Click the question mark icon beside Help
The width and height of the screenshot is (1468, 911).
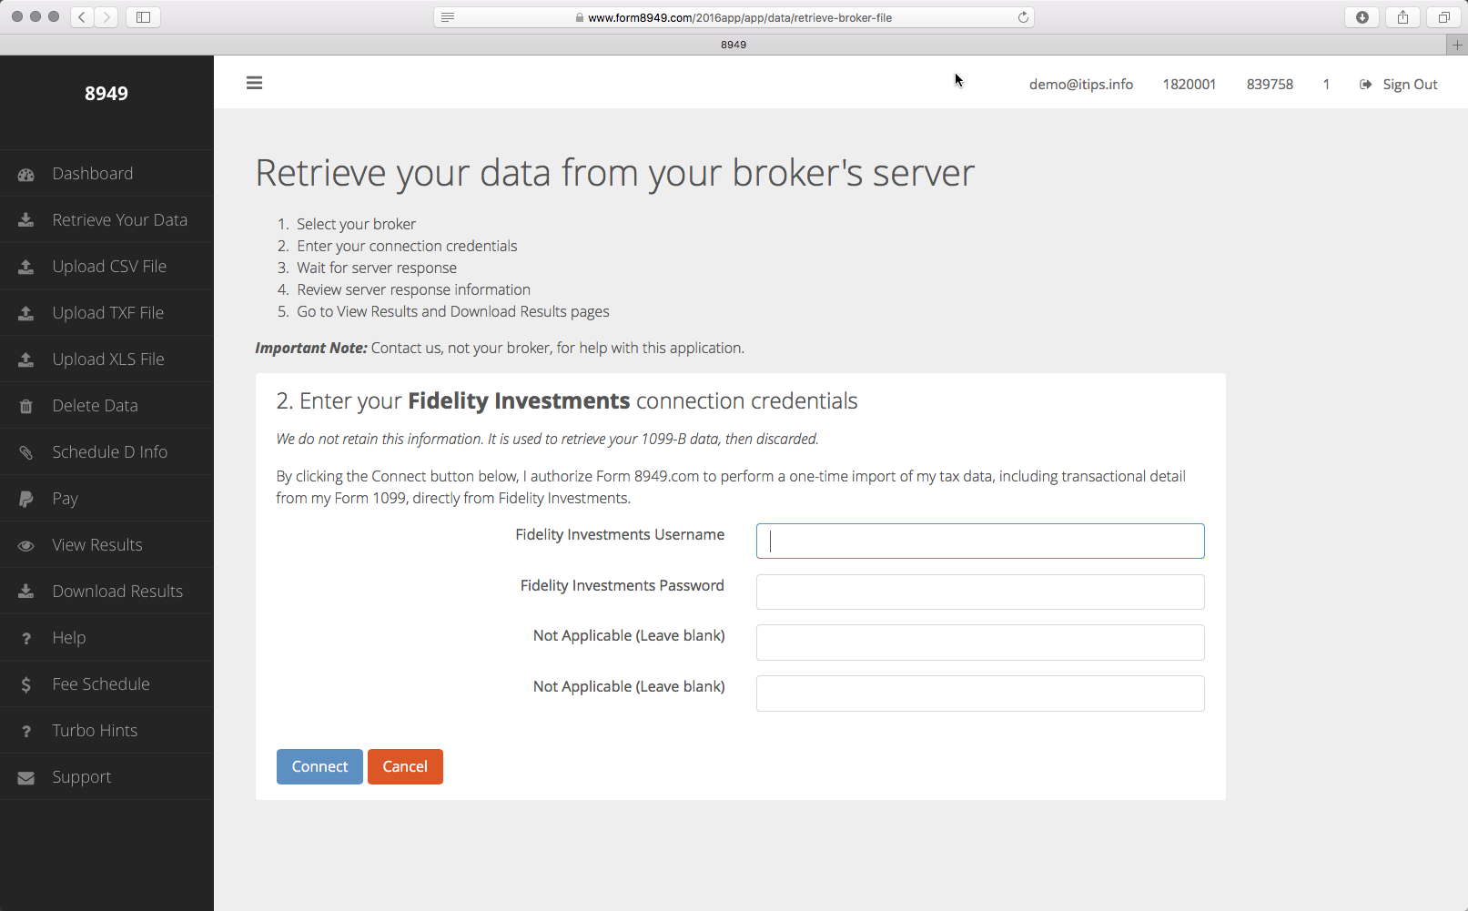coord(26,638)
